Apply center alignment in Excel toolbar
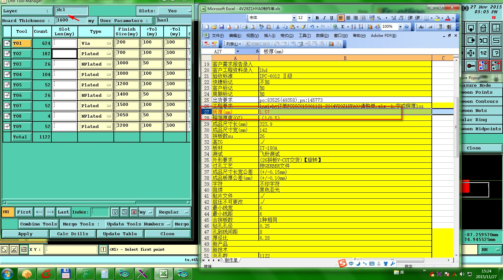 348,18
